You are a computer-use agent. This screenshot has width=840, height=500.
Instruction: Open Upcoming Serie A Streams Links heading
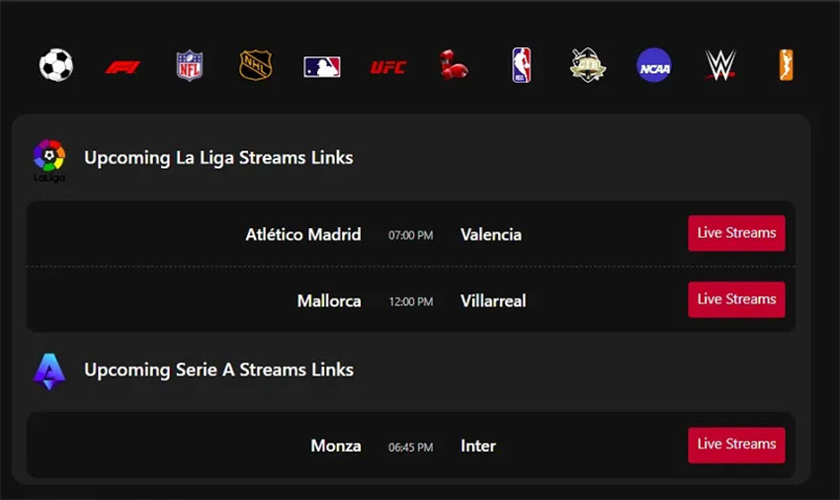coord(218,371)
